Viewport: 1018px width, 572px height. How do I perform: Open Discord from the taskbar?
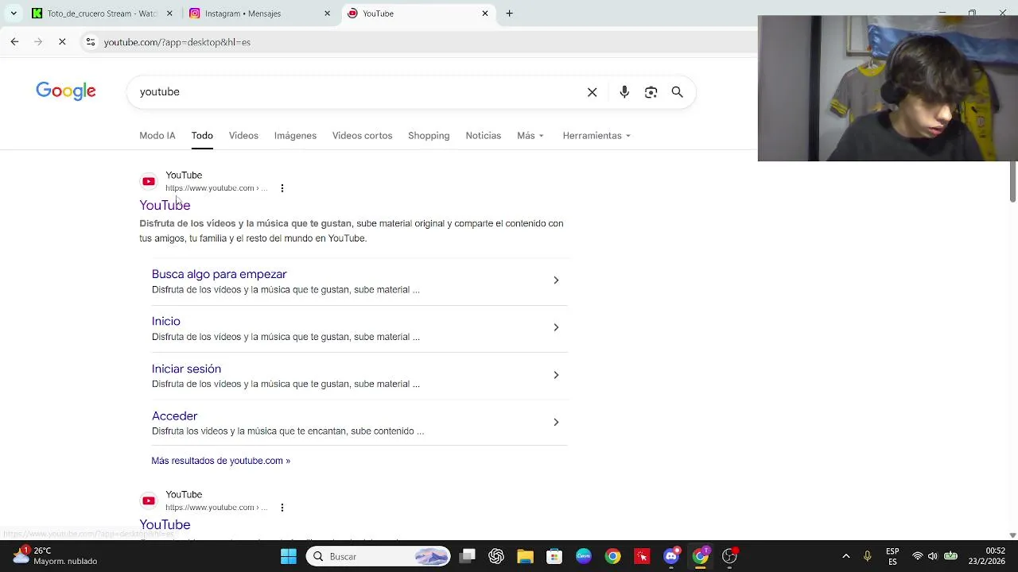pos(671,556)
